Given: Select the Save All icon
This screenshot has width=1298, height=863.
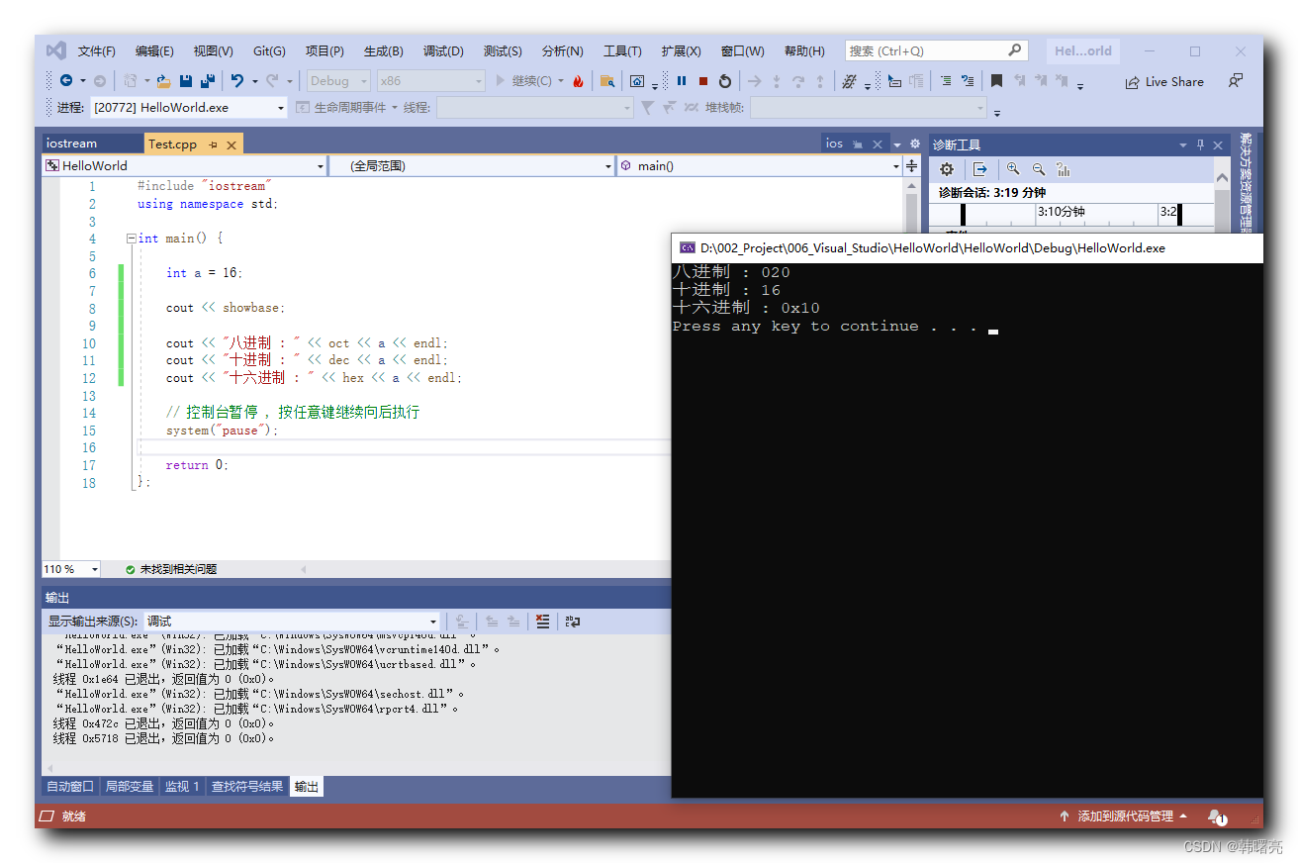Looking at the screenshot, I should 207,82.
